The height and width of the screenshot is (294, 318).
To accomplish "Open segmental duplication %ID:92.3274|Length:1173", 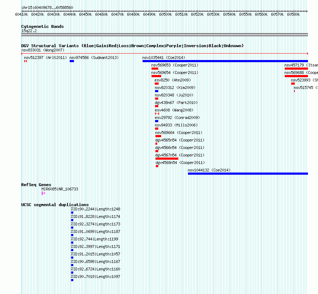I will pos(95,224).
